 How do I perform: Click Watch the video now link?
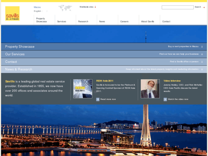tap(178, 99)
